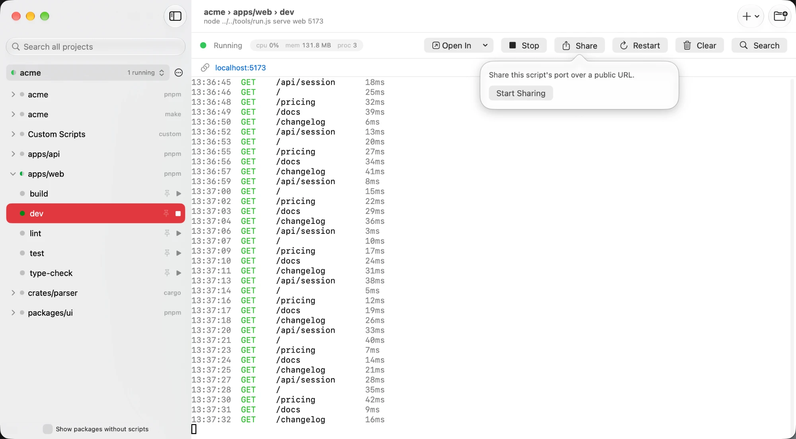The image size is (796, 439).
Task: Open the Open In dropdown arrow
Action: [485, 45]
